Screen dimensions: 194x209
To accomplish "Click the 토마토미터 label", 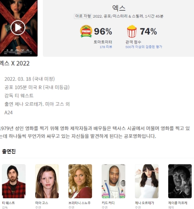I will click(103, 42).
